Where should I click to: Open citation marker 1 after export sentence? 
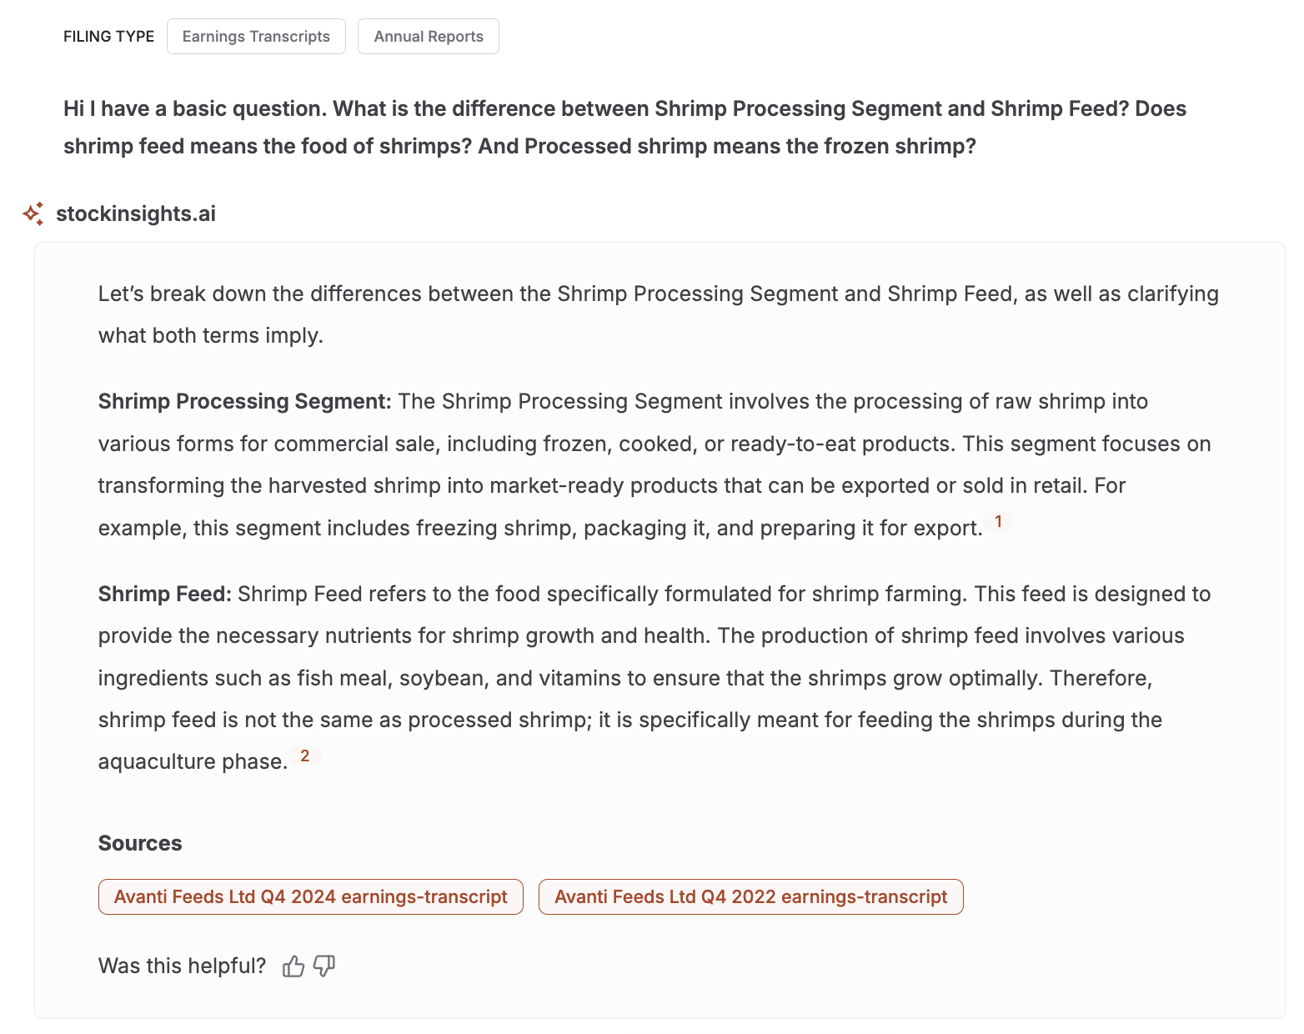pyautogui.click(x=998, y=522)
